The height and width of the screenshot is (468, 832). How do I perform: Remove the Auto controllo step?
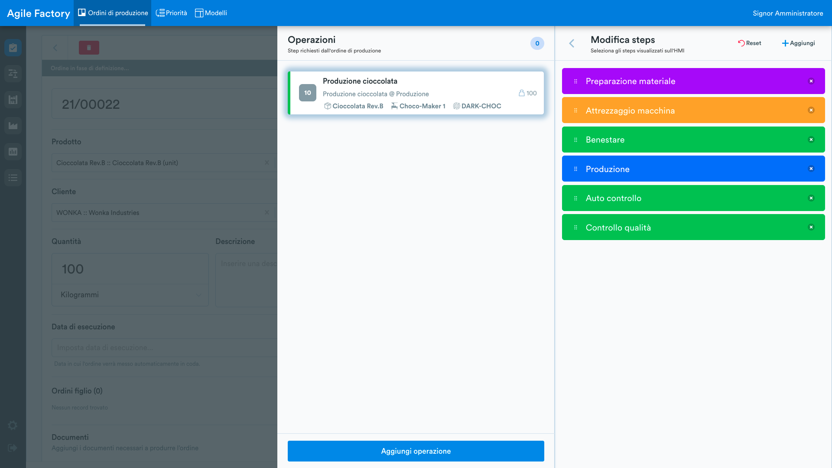(x=811, y=198)
